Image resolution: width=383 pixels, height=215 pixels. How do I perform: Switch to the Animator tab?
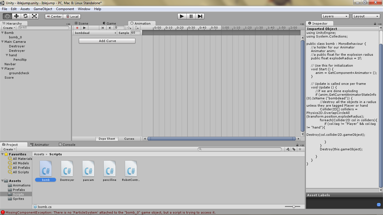click(40, 145)
